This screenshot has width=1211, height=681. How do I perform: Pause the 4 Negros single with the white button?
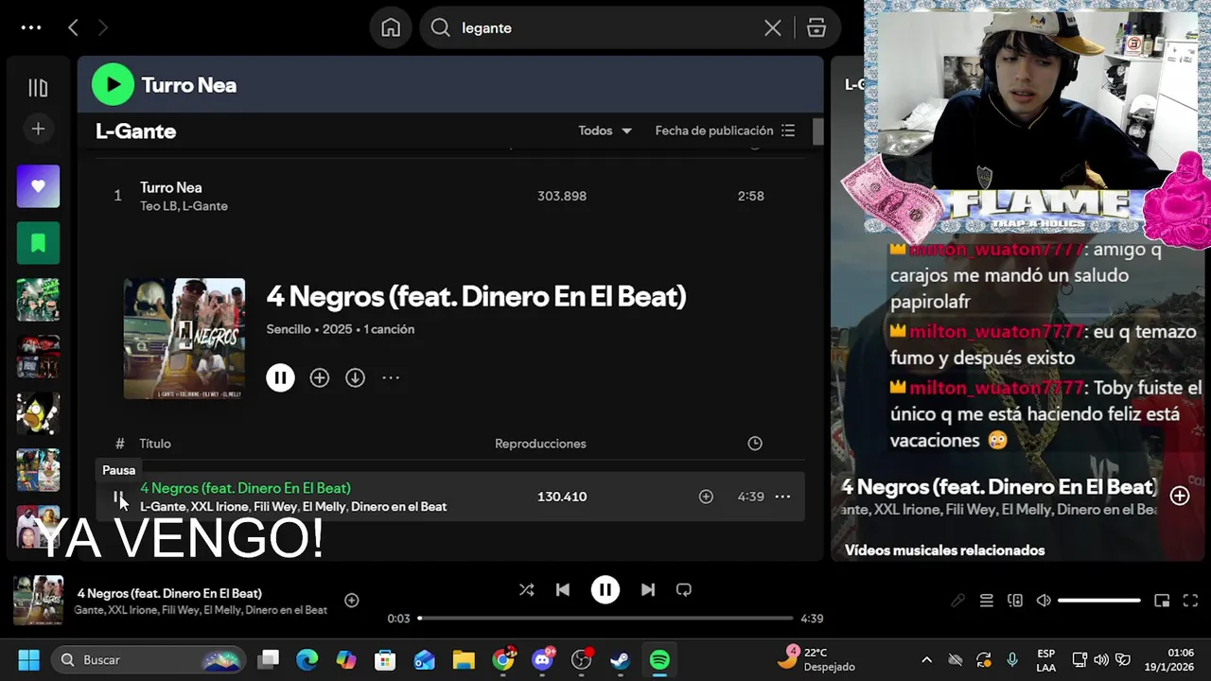pyautogui.click(x=280, y=377)
